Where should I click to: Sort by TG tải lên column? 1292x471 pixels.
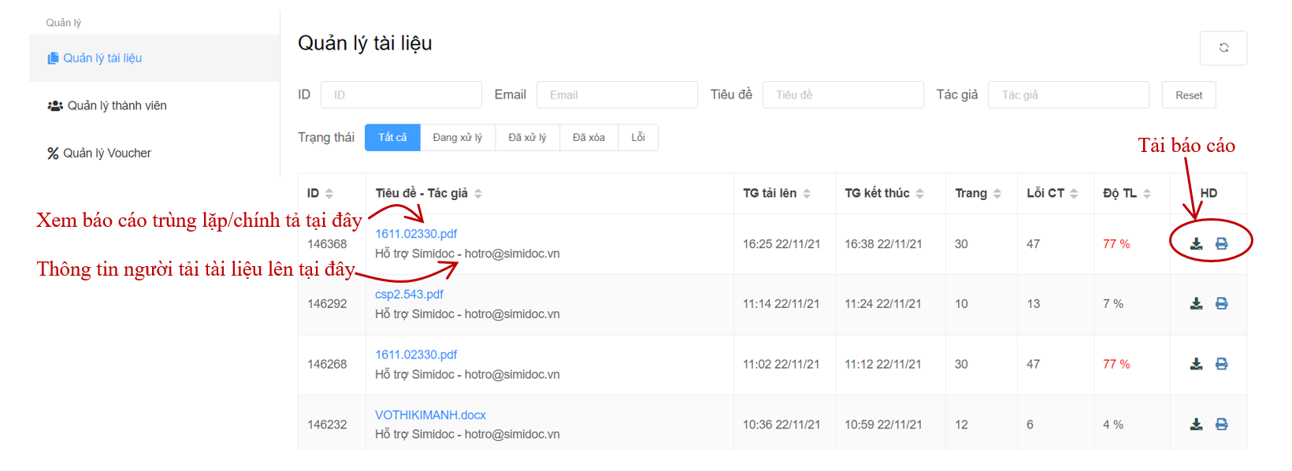pyautogui.click(x=807, y=194)
